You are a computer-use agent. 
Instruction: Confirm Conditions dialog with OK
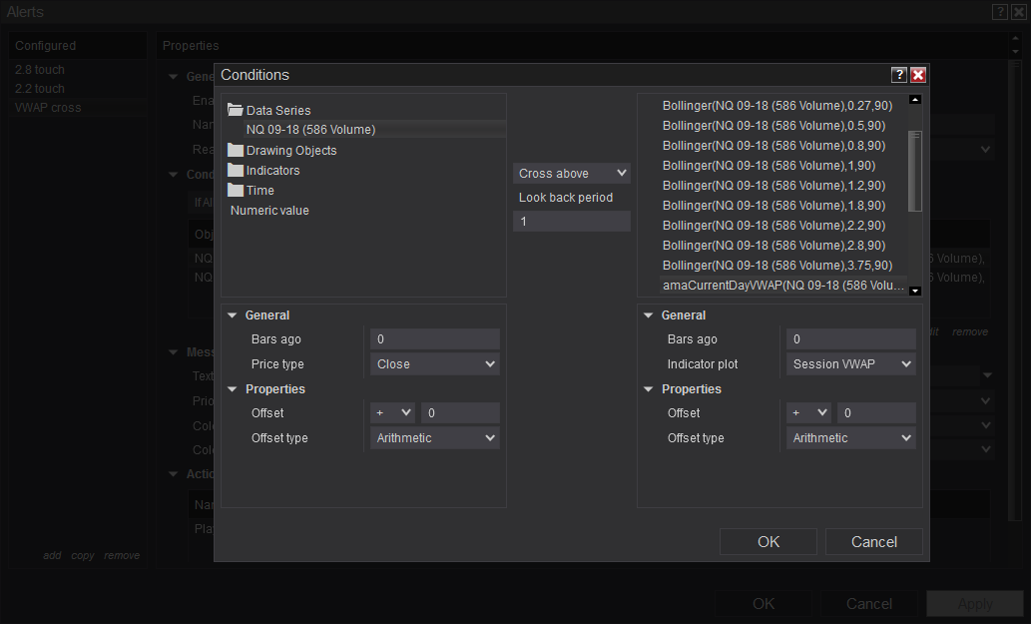[768, 542]
